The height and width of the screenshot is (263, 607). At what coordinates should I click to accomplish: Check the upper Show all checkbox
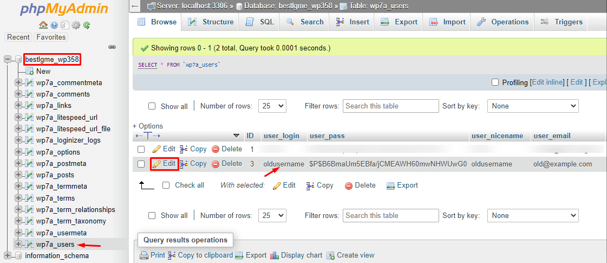tap(152, 106)
